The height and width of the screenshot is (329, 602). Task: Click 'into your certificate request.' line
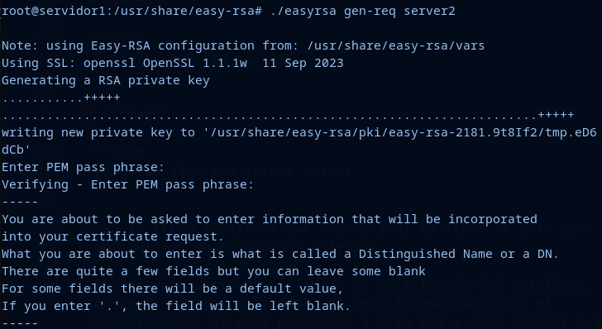pyautogui.click(x=112, y=236)
